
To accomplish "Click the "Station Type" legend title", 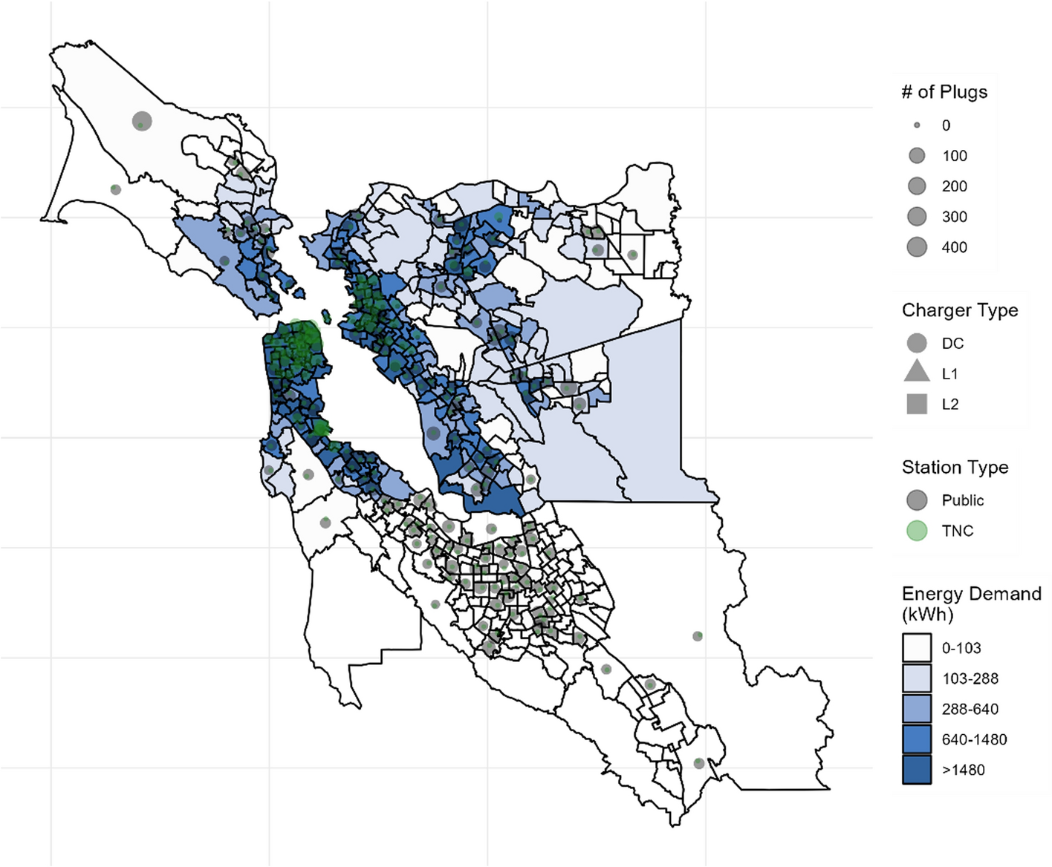I will pos(955,468).
